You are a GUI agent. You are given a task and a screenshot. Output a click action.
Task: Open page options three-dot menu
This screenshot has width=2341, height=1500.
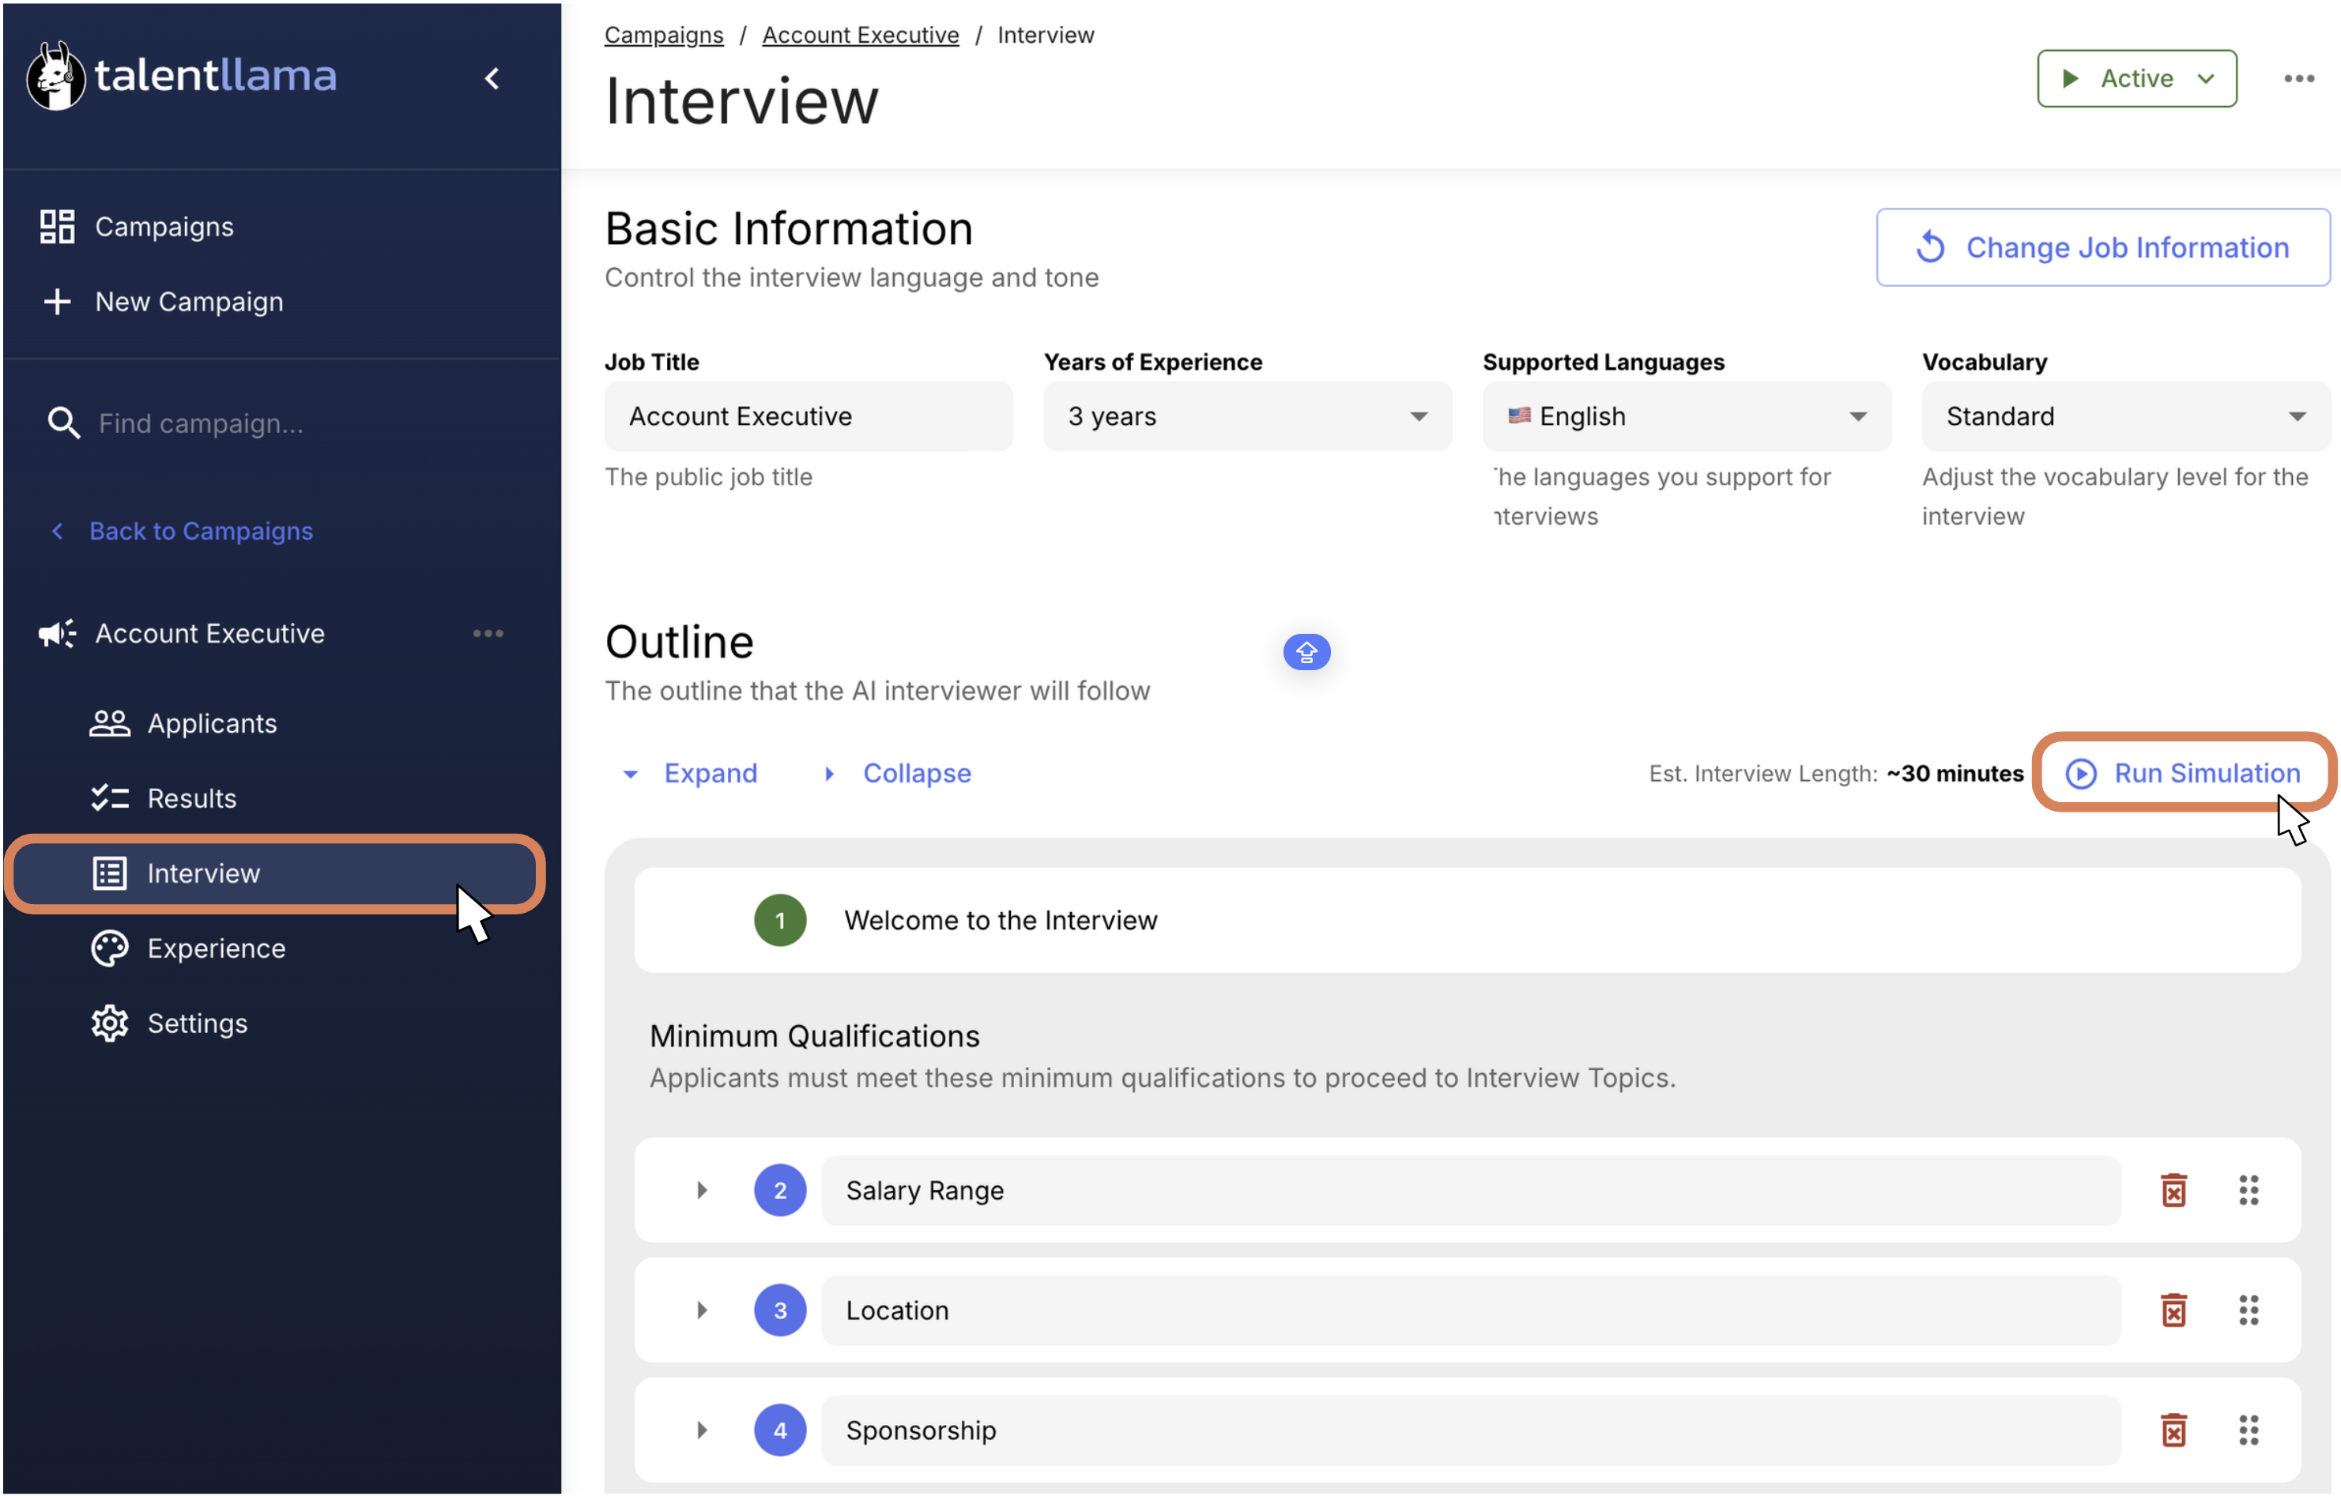[2298, 78]
